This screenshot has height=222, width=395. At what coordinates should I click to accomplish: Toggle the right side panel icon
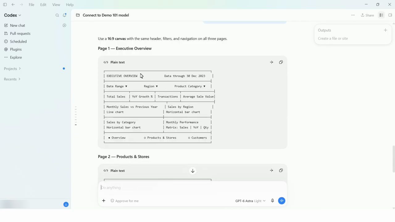(x=390, y=15)
